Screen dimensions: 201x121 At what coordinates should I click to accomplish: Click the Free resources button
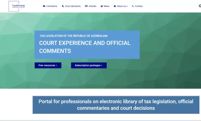(x=48, y=65)
